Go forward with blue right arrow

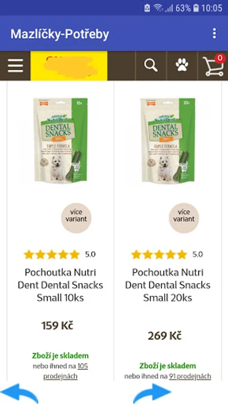(152, 393)
